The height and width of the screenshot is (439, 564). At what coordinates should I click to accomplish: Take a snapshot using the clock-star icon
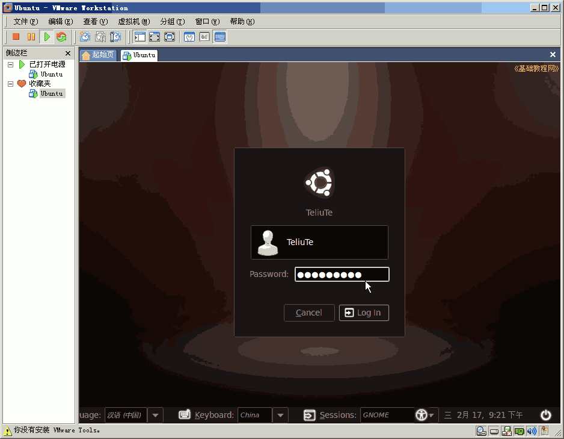pos(85,37)
